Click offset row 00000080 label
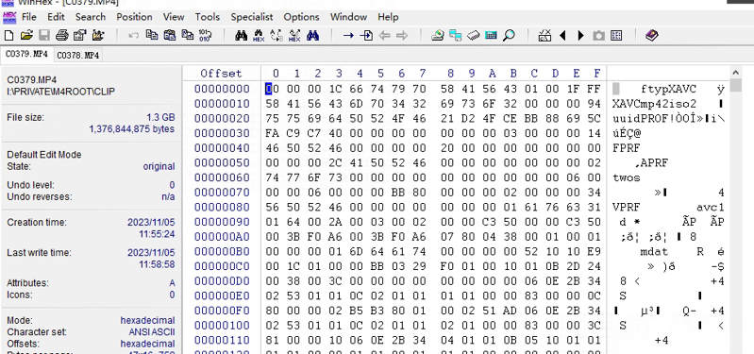Image resolution: width=754 pixels, height=354 pixels. [x=222, y=207]
